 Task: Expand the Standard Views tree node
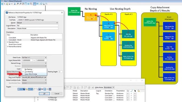[8, 42]
